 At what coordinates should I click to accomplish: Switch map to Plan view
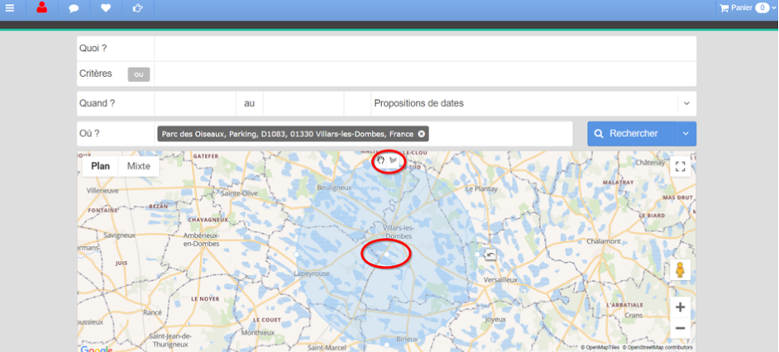click(100, 166)
